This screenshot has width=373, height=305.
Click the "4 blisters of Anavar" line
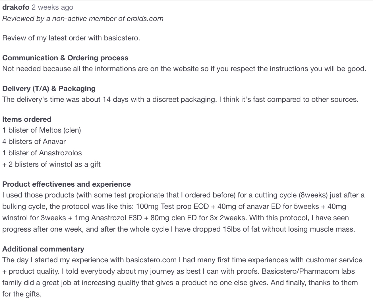[x=34, y=142]
